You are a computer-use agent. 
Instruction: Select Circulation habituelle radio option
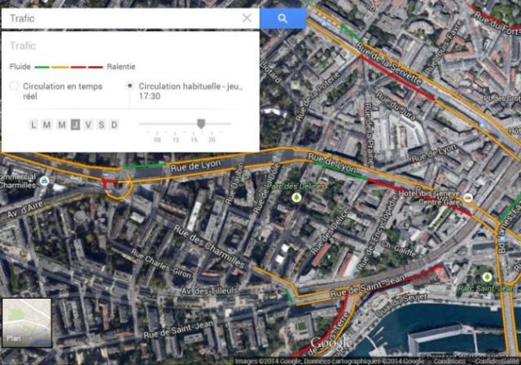click(130, 86)
